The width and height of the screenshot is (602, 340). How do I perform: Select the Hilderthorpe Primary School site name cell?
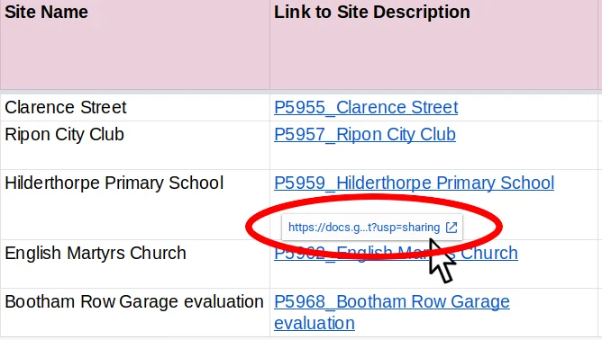(x=135, y=205)
